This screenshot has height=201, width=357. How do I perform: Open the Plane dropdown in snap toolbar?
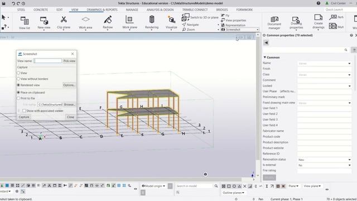[x=293, y=186]
